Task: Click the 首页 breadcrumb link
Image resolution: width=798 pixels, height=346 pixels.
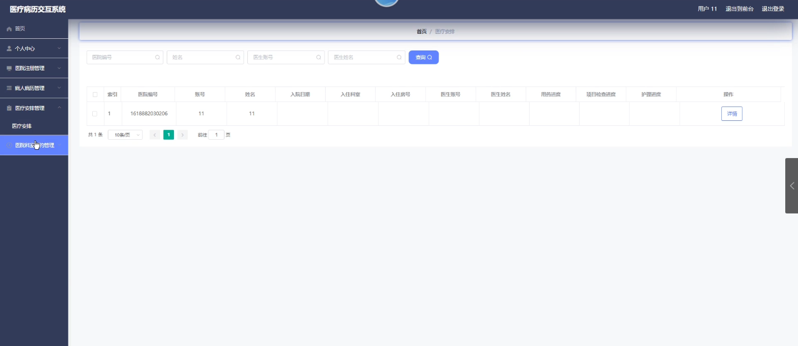Action: pos(422,32)
